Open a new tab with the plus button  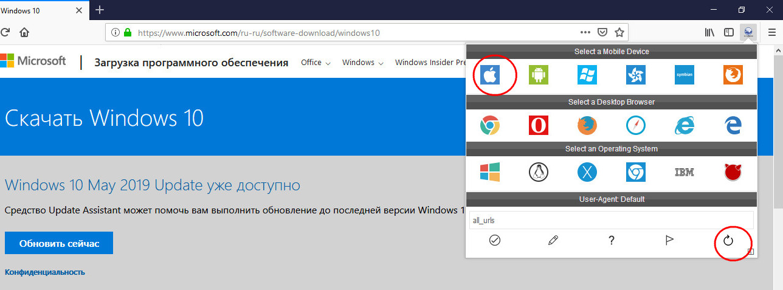pyautogui.click(x=100, y=10)
